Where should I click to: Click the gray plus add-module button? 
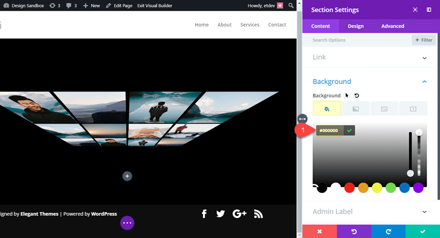pyautogui.click(x=127, y=176)
